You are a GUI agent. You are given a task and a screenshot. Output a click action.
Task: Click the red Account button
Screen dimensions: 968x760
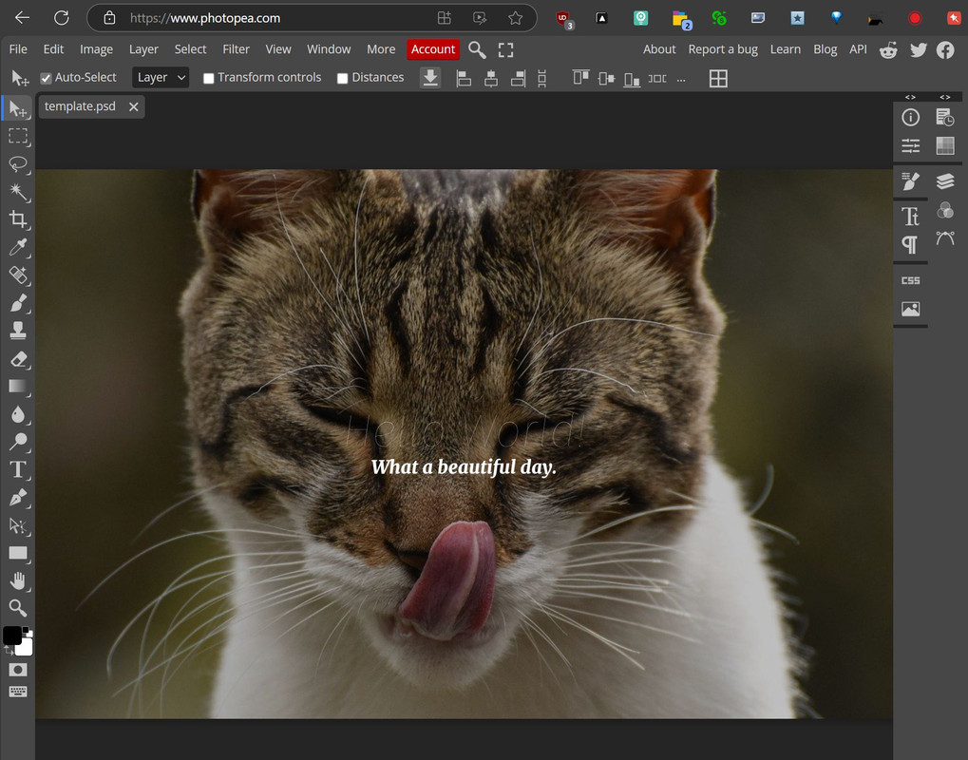tap(433, 49)
